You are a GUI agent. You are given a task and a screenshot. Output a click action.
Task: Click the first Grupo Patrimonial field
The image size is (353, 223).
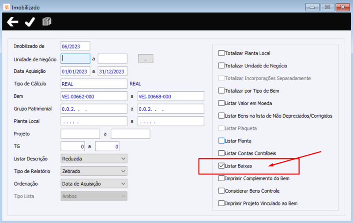pos(94,109)
